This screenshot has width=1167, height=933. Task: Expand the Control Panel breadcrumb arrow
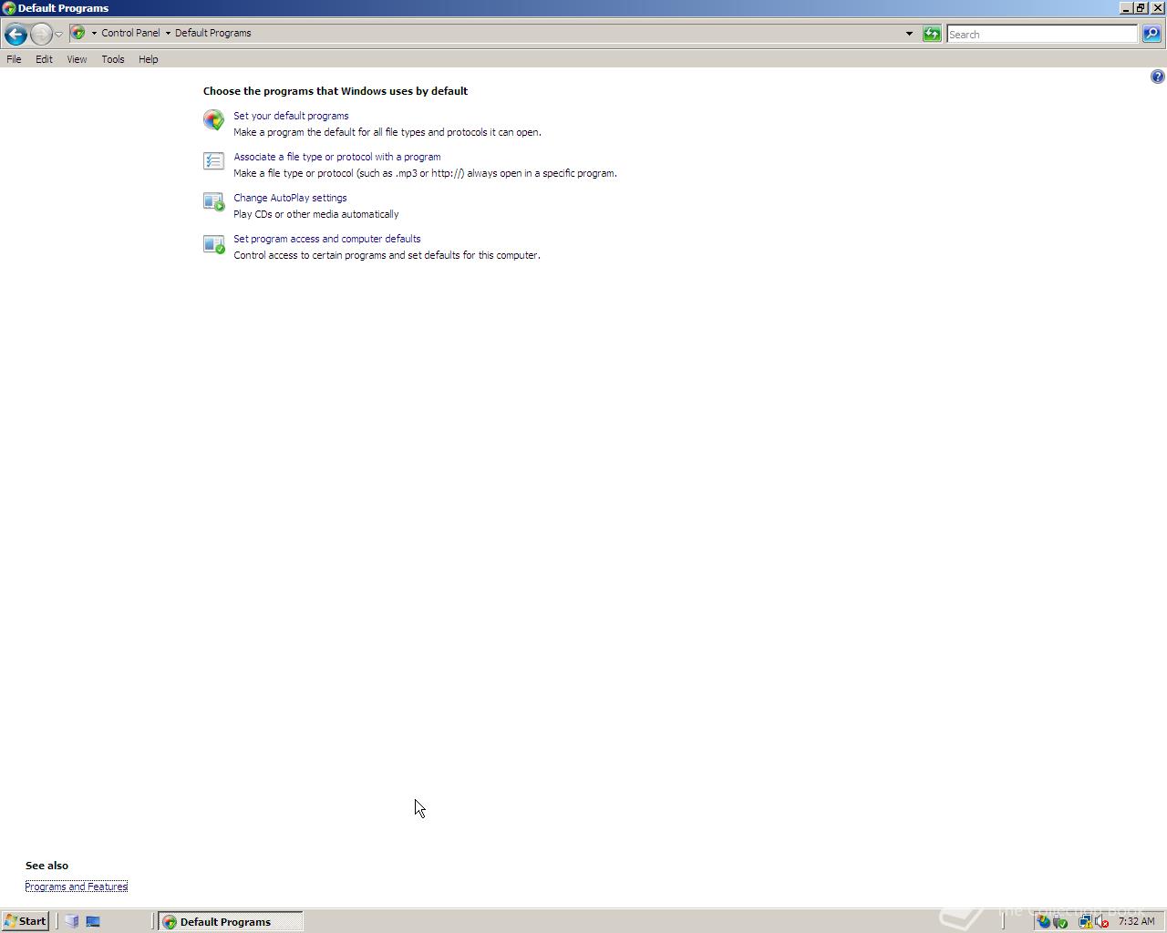[168, 33]
